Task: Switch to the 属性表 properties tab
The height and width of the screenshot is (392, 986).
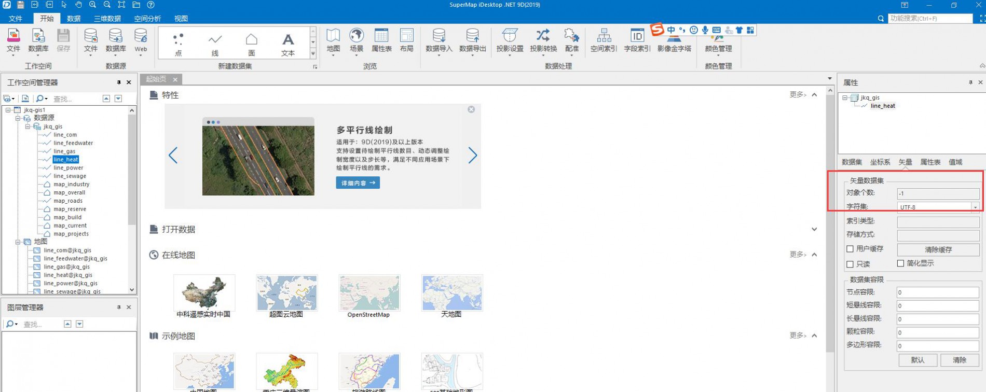Action: pos(930,162)
